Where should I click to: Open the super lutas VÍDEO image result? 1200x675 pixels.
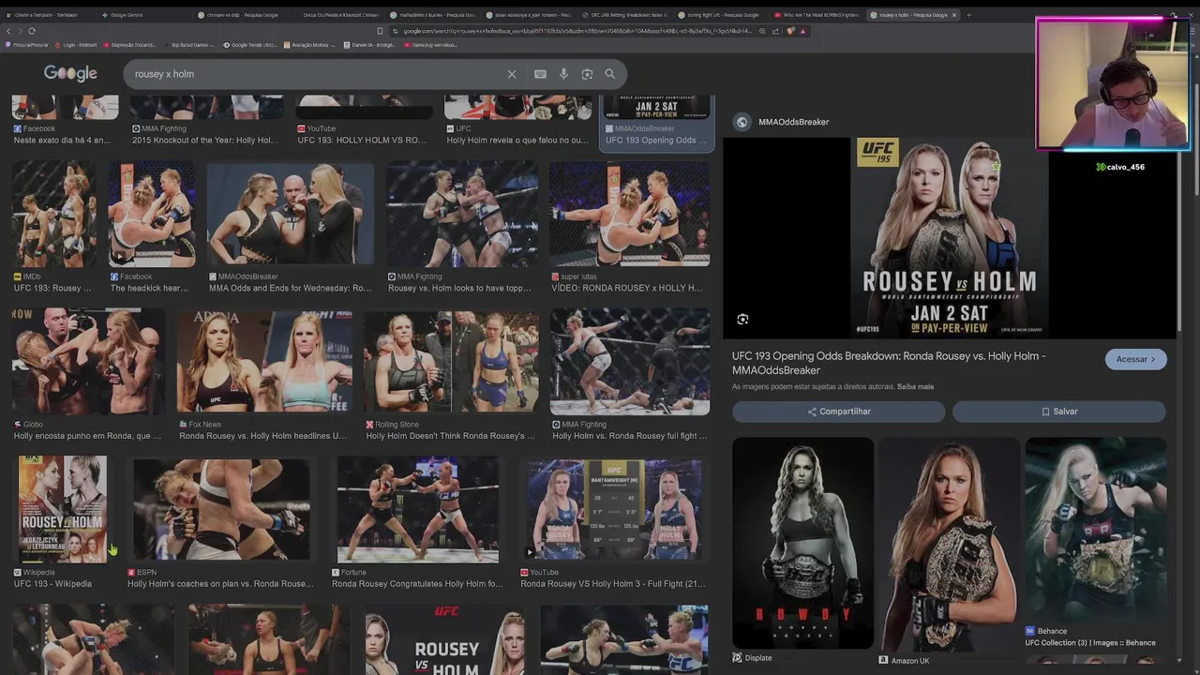pos(629,215)
